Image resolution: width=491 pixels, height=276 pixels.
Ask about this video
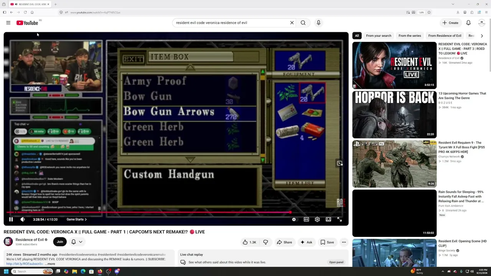click(x=306, y=242)
